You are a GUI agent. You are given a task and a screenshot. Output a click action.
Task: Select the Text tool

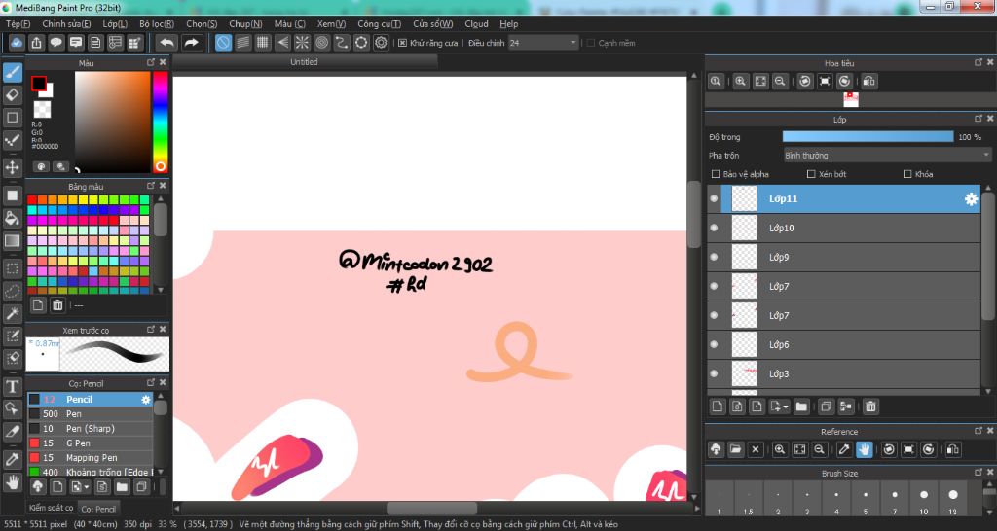click(12, 386)
